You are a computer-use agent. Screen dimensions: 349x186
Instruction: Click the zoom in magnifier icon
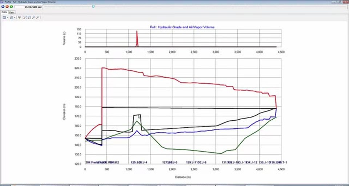click(x=33, y=17)
